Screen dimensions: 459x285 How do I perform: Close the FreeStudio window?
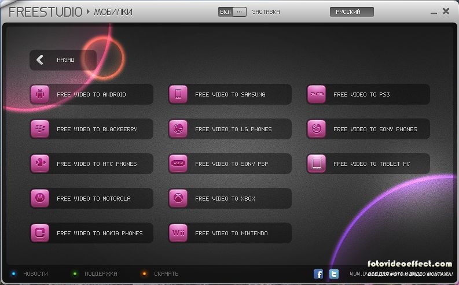(x=446, y=12)
